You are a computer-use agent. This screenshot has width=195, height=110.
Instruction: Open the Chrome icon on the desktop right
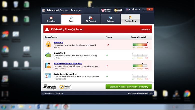coord(187,93)
